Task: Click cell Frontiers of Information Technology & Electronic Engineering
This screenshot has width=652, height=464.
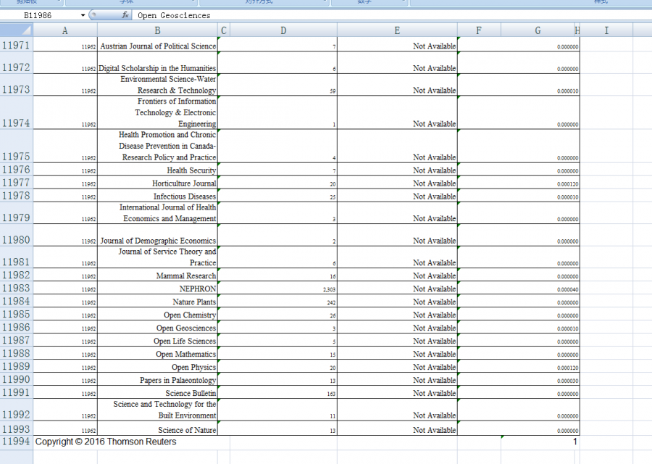Action: coord(158,113)
